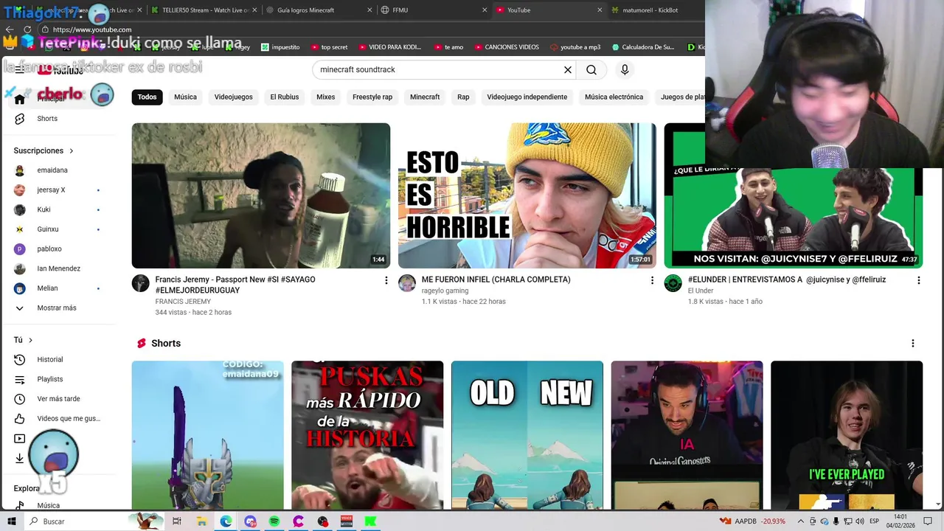Open Playlists in the sidebar

click(50, 379)
